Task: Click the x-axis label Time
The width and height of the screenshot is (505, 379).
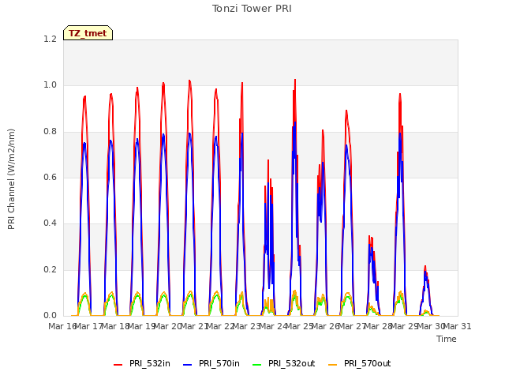Action: tap(447, 339)
